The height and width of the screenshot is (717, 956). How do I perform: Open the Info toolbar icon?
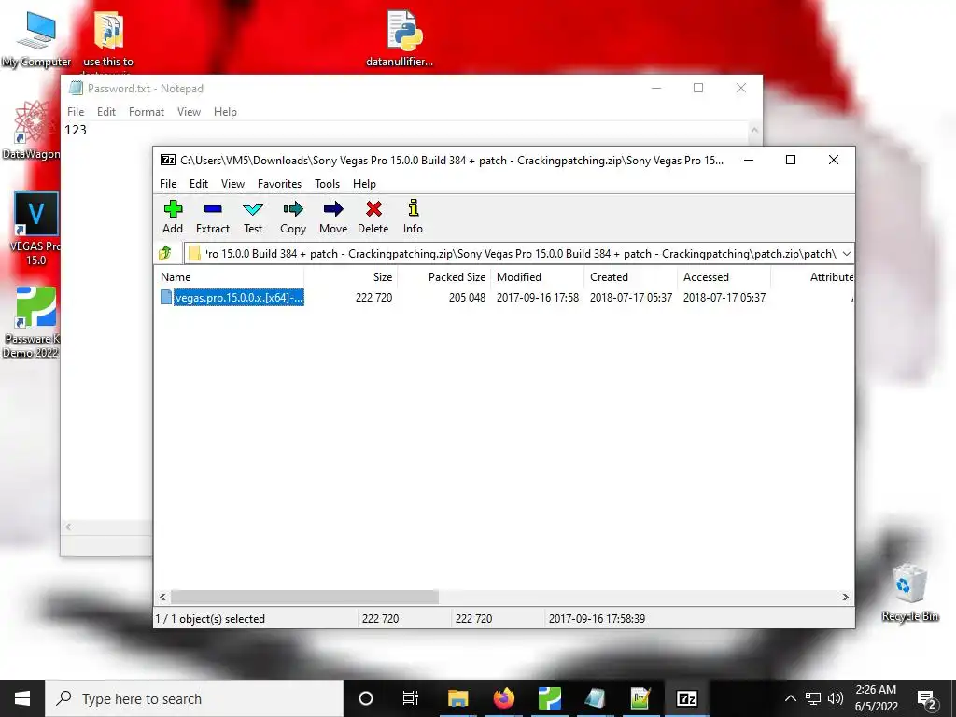(413, 217)
